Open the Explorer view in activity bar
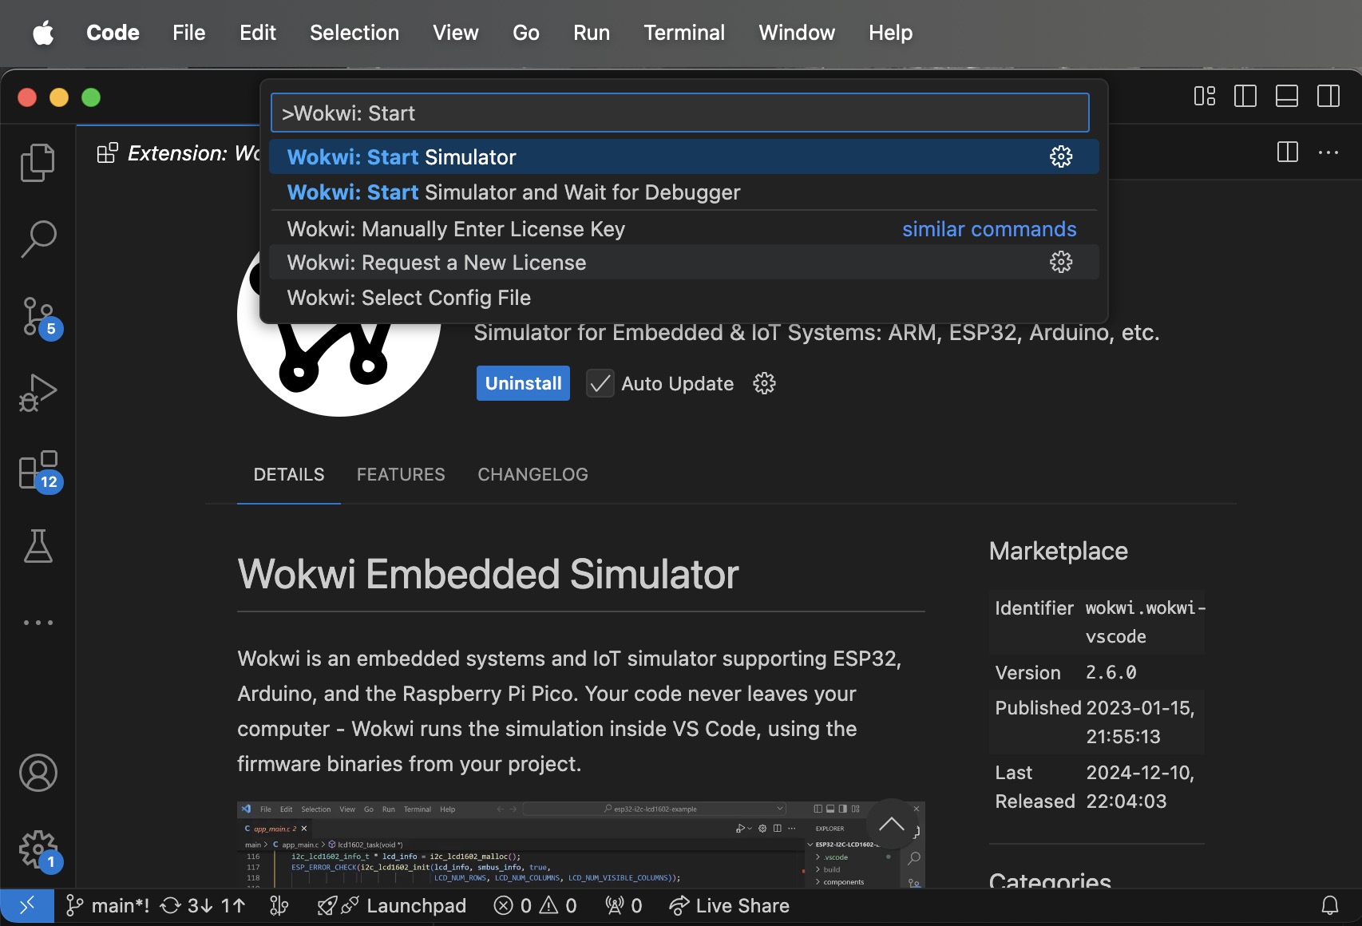This screenshot has height=926, width=1362. point(38,163)
